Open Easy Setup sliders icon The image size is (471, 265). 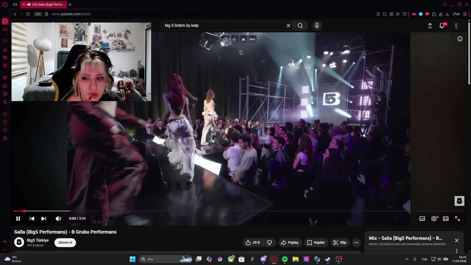(x=465, y=14)
